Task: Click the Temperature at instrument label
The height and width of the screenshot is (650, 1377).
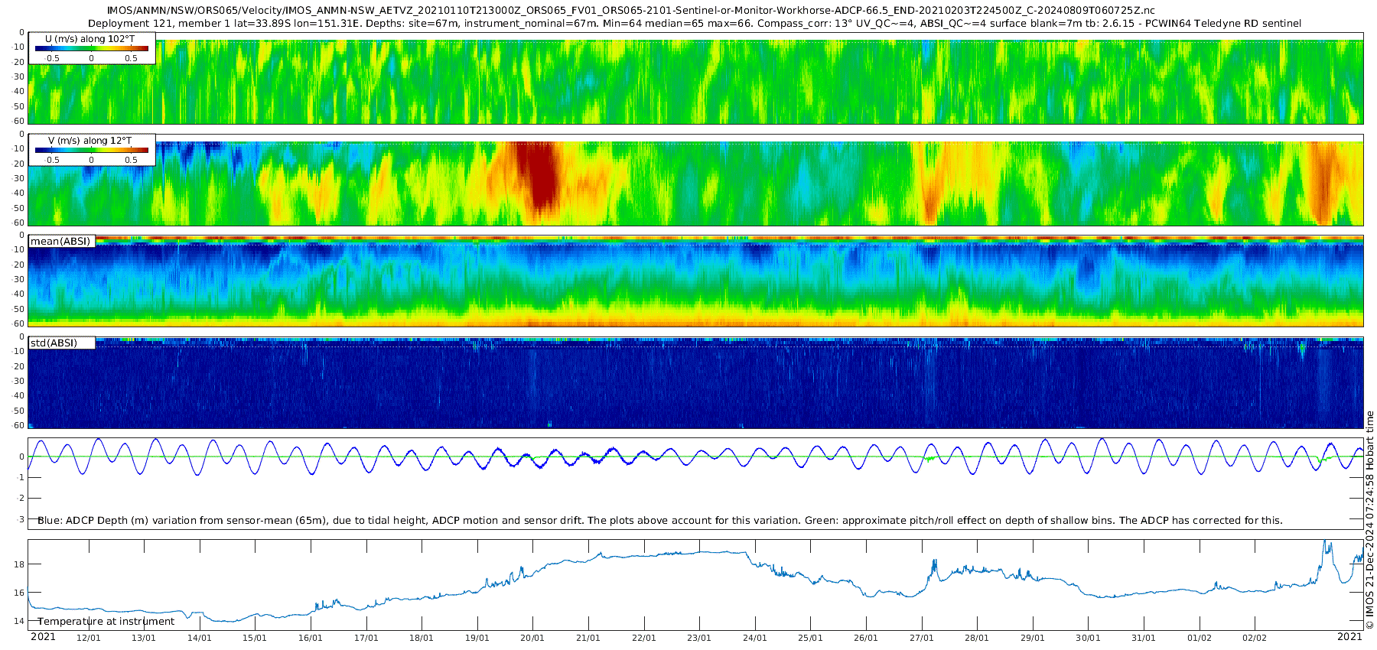Action: [106, 622]
